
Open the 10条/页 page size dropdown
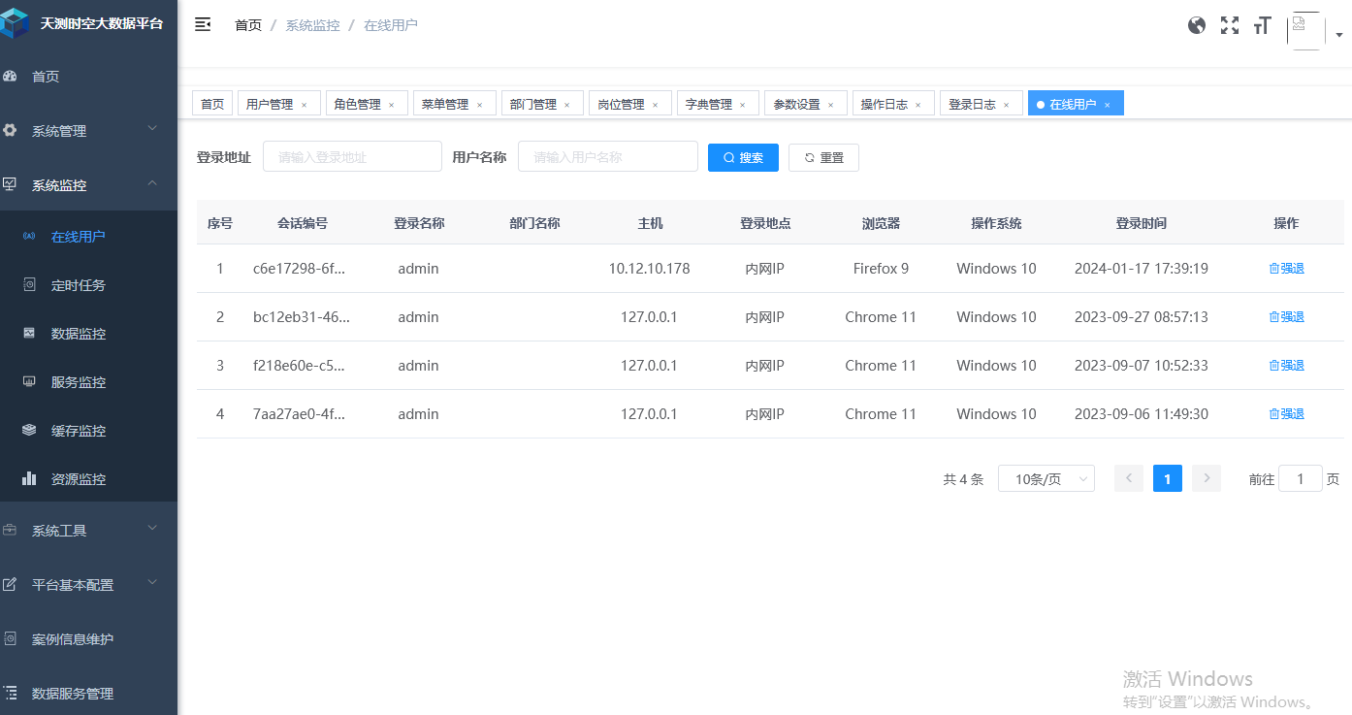click(1046, 478)
